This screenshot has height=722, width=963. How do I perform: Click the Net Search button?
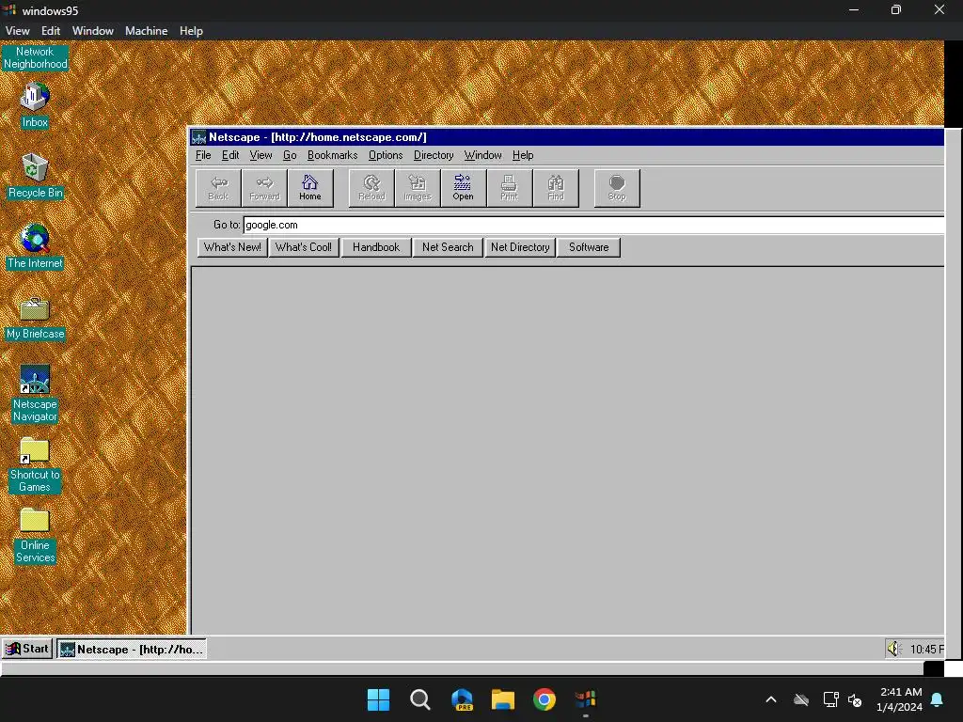(x=448, y=247)
